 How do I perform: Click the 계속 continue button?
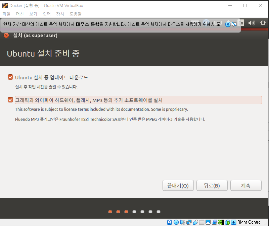pyautogui.click(x=246, y=185)
